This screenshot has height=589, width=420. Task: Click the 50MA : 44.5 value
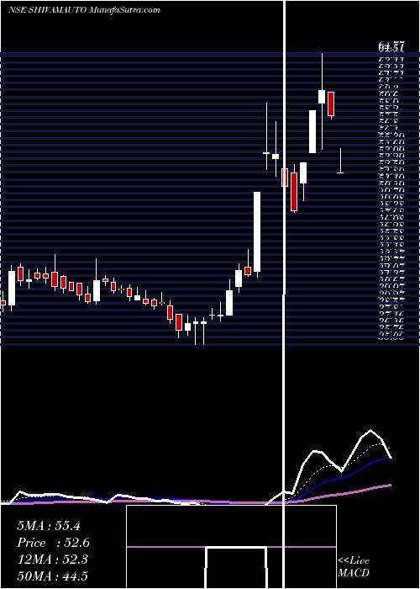(52, 576)
